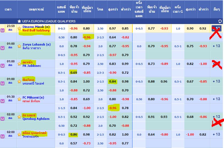Select under odds -0.98 for FC Milsami match

point(125,99)
